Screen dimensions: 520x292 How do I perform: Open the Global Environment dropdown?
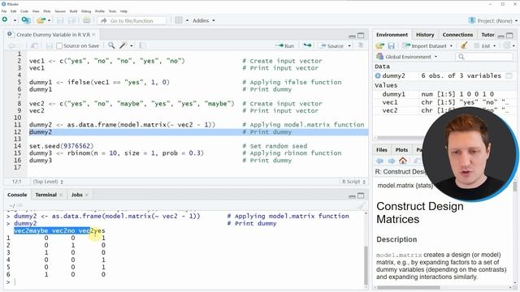click(x=407, y=57)
